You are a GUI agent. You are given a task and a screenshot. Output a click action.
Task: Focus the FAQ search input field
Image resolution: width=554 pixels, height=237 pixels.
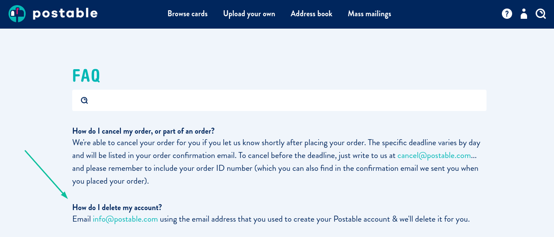(x=279, y=100)
